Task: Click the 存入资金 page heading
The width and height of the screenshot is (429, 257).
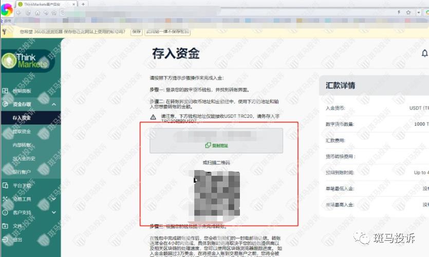Action: tap(176, 53)
